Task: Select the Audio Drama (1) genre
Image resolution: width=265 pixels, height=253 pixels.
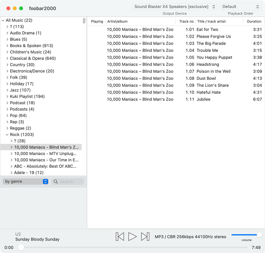Action: click(25, 33)
